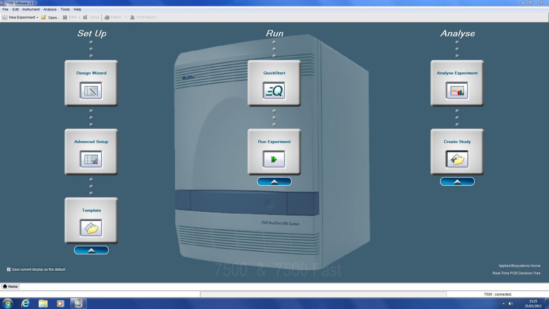Launch Internet Explorer from taskbar
The image size is (549, 309).
pos(25,303)
